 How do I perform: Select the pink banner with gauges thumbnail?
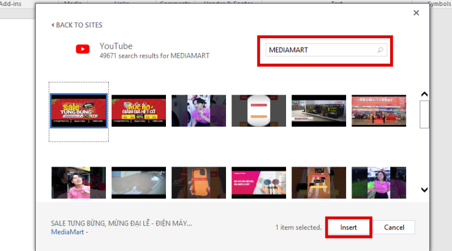259,183
